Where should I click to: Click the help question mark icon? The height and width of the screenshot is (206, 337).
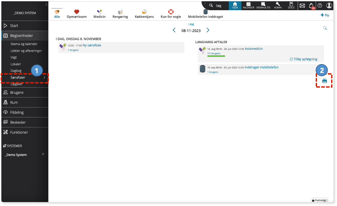pyautogui.click(x=320, y=6)
